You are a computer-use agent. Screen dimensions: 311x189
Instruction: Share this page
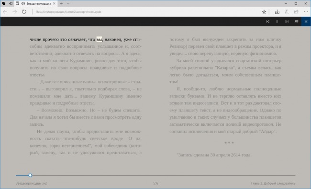[296, 12]
